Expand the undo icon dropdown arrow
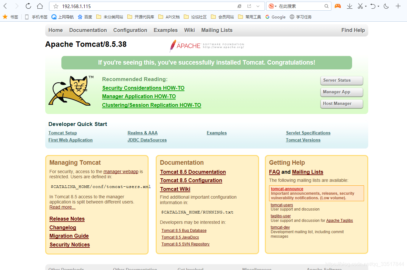The width and height of the screenshot is (407, 270). click(378, 6)
